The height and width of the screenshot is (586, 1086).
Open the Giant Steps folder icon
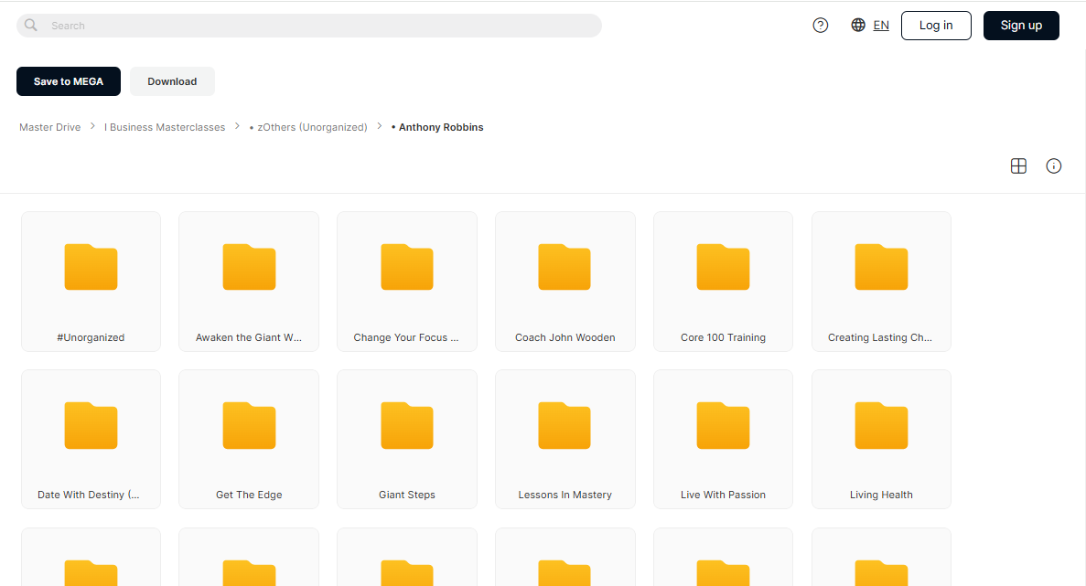pyautogui.click(x=407, y=425)
